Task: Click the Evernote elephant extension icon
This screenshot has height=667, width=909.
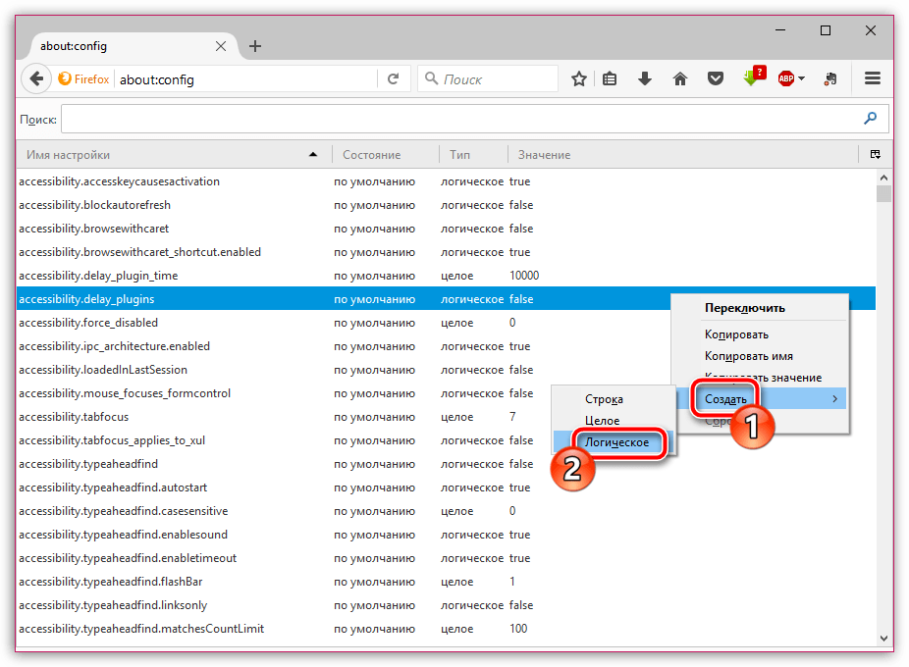Action: [829, 79]
